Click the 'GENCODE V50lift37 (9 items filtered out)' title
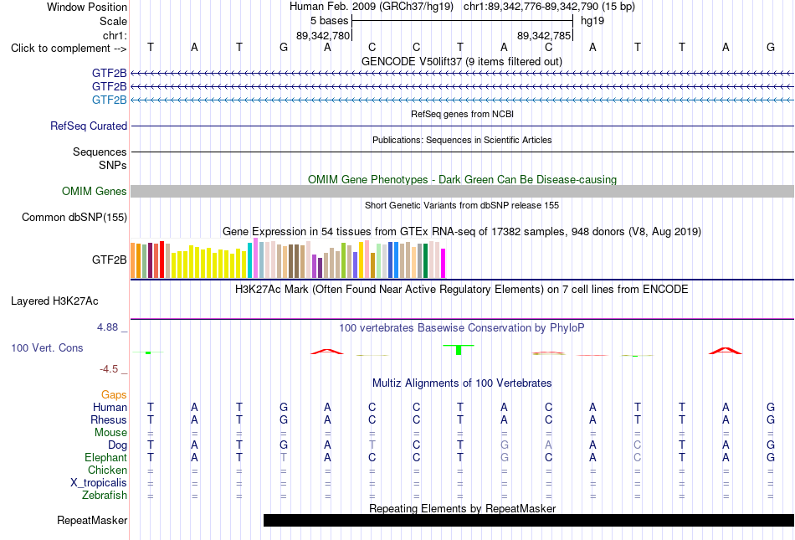 [462, 62]
